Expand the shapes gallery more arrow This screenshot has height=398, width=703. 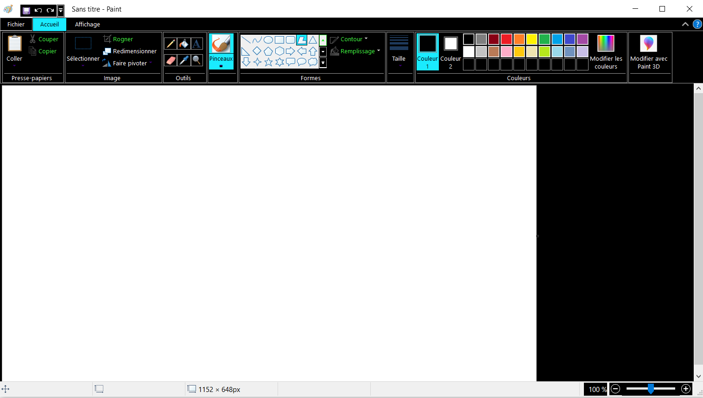[323, 63]
